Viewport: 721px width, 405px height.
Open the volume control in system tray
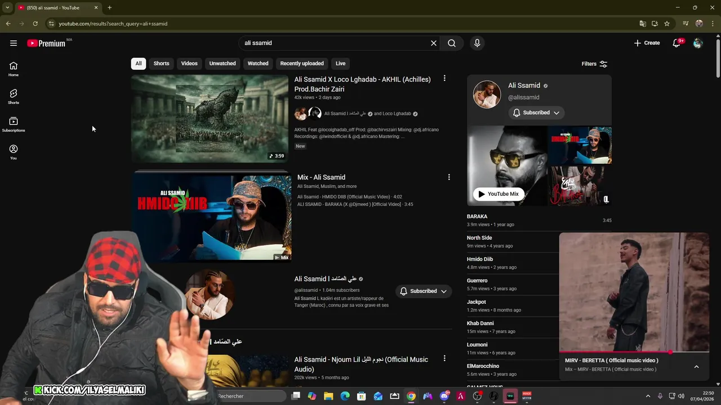[682, 396]
